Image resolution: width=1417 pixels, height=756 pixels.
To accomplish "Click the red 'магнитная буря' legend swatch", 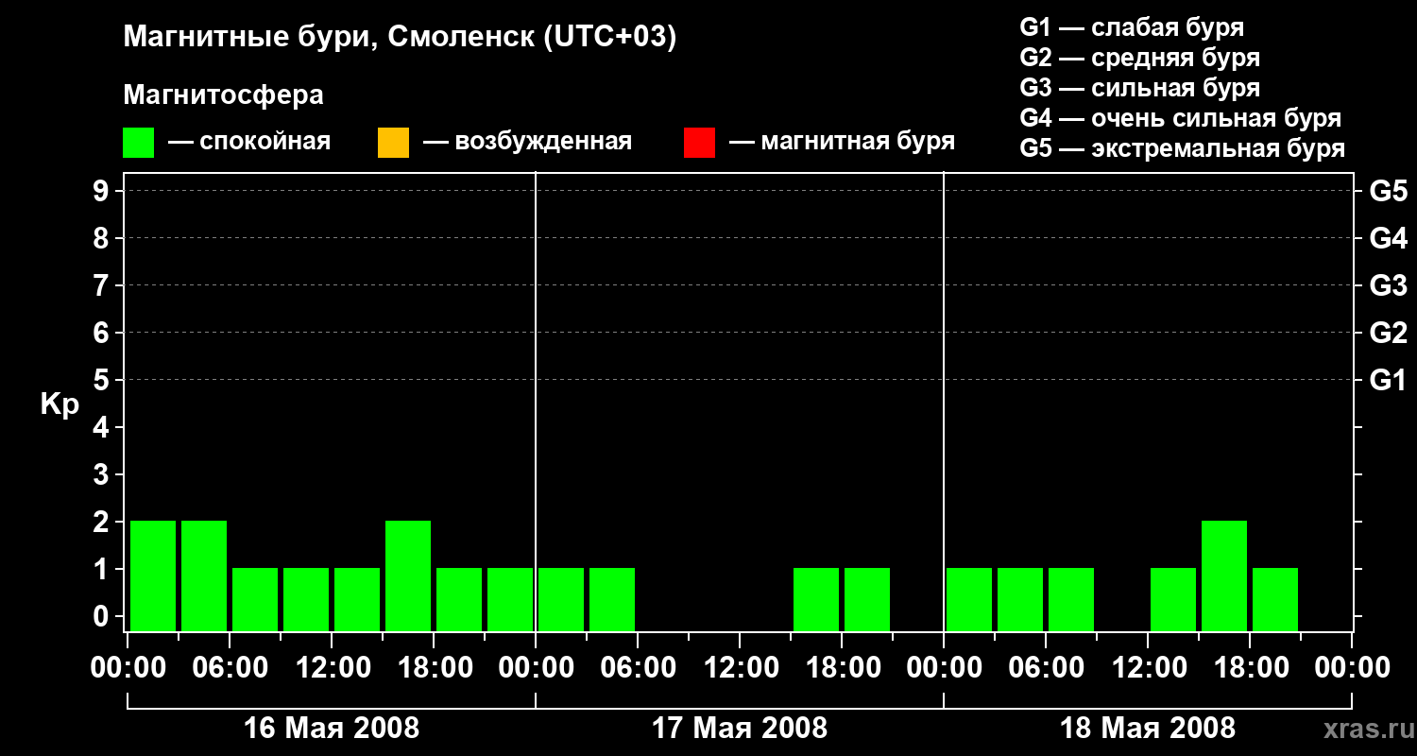I will tap(699, 143).
